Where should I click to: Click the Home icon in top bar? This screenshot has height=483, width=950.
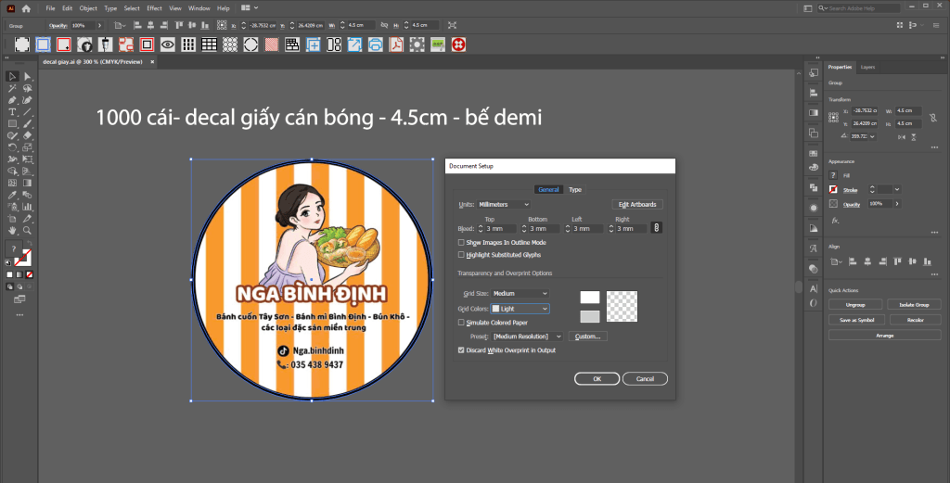point(26,8)
